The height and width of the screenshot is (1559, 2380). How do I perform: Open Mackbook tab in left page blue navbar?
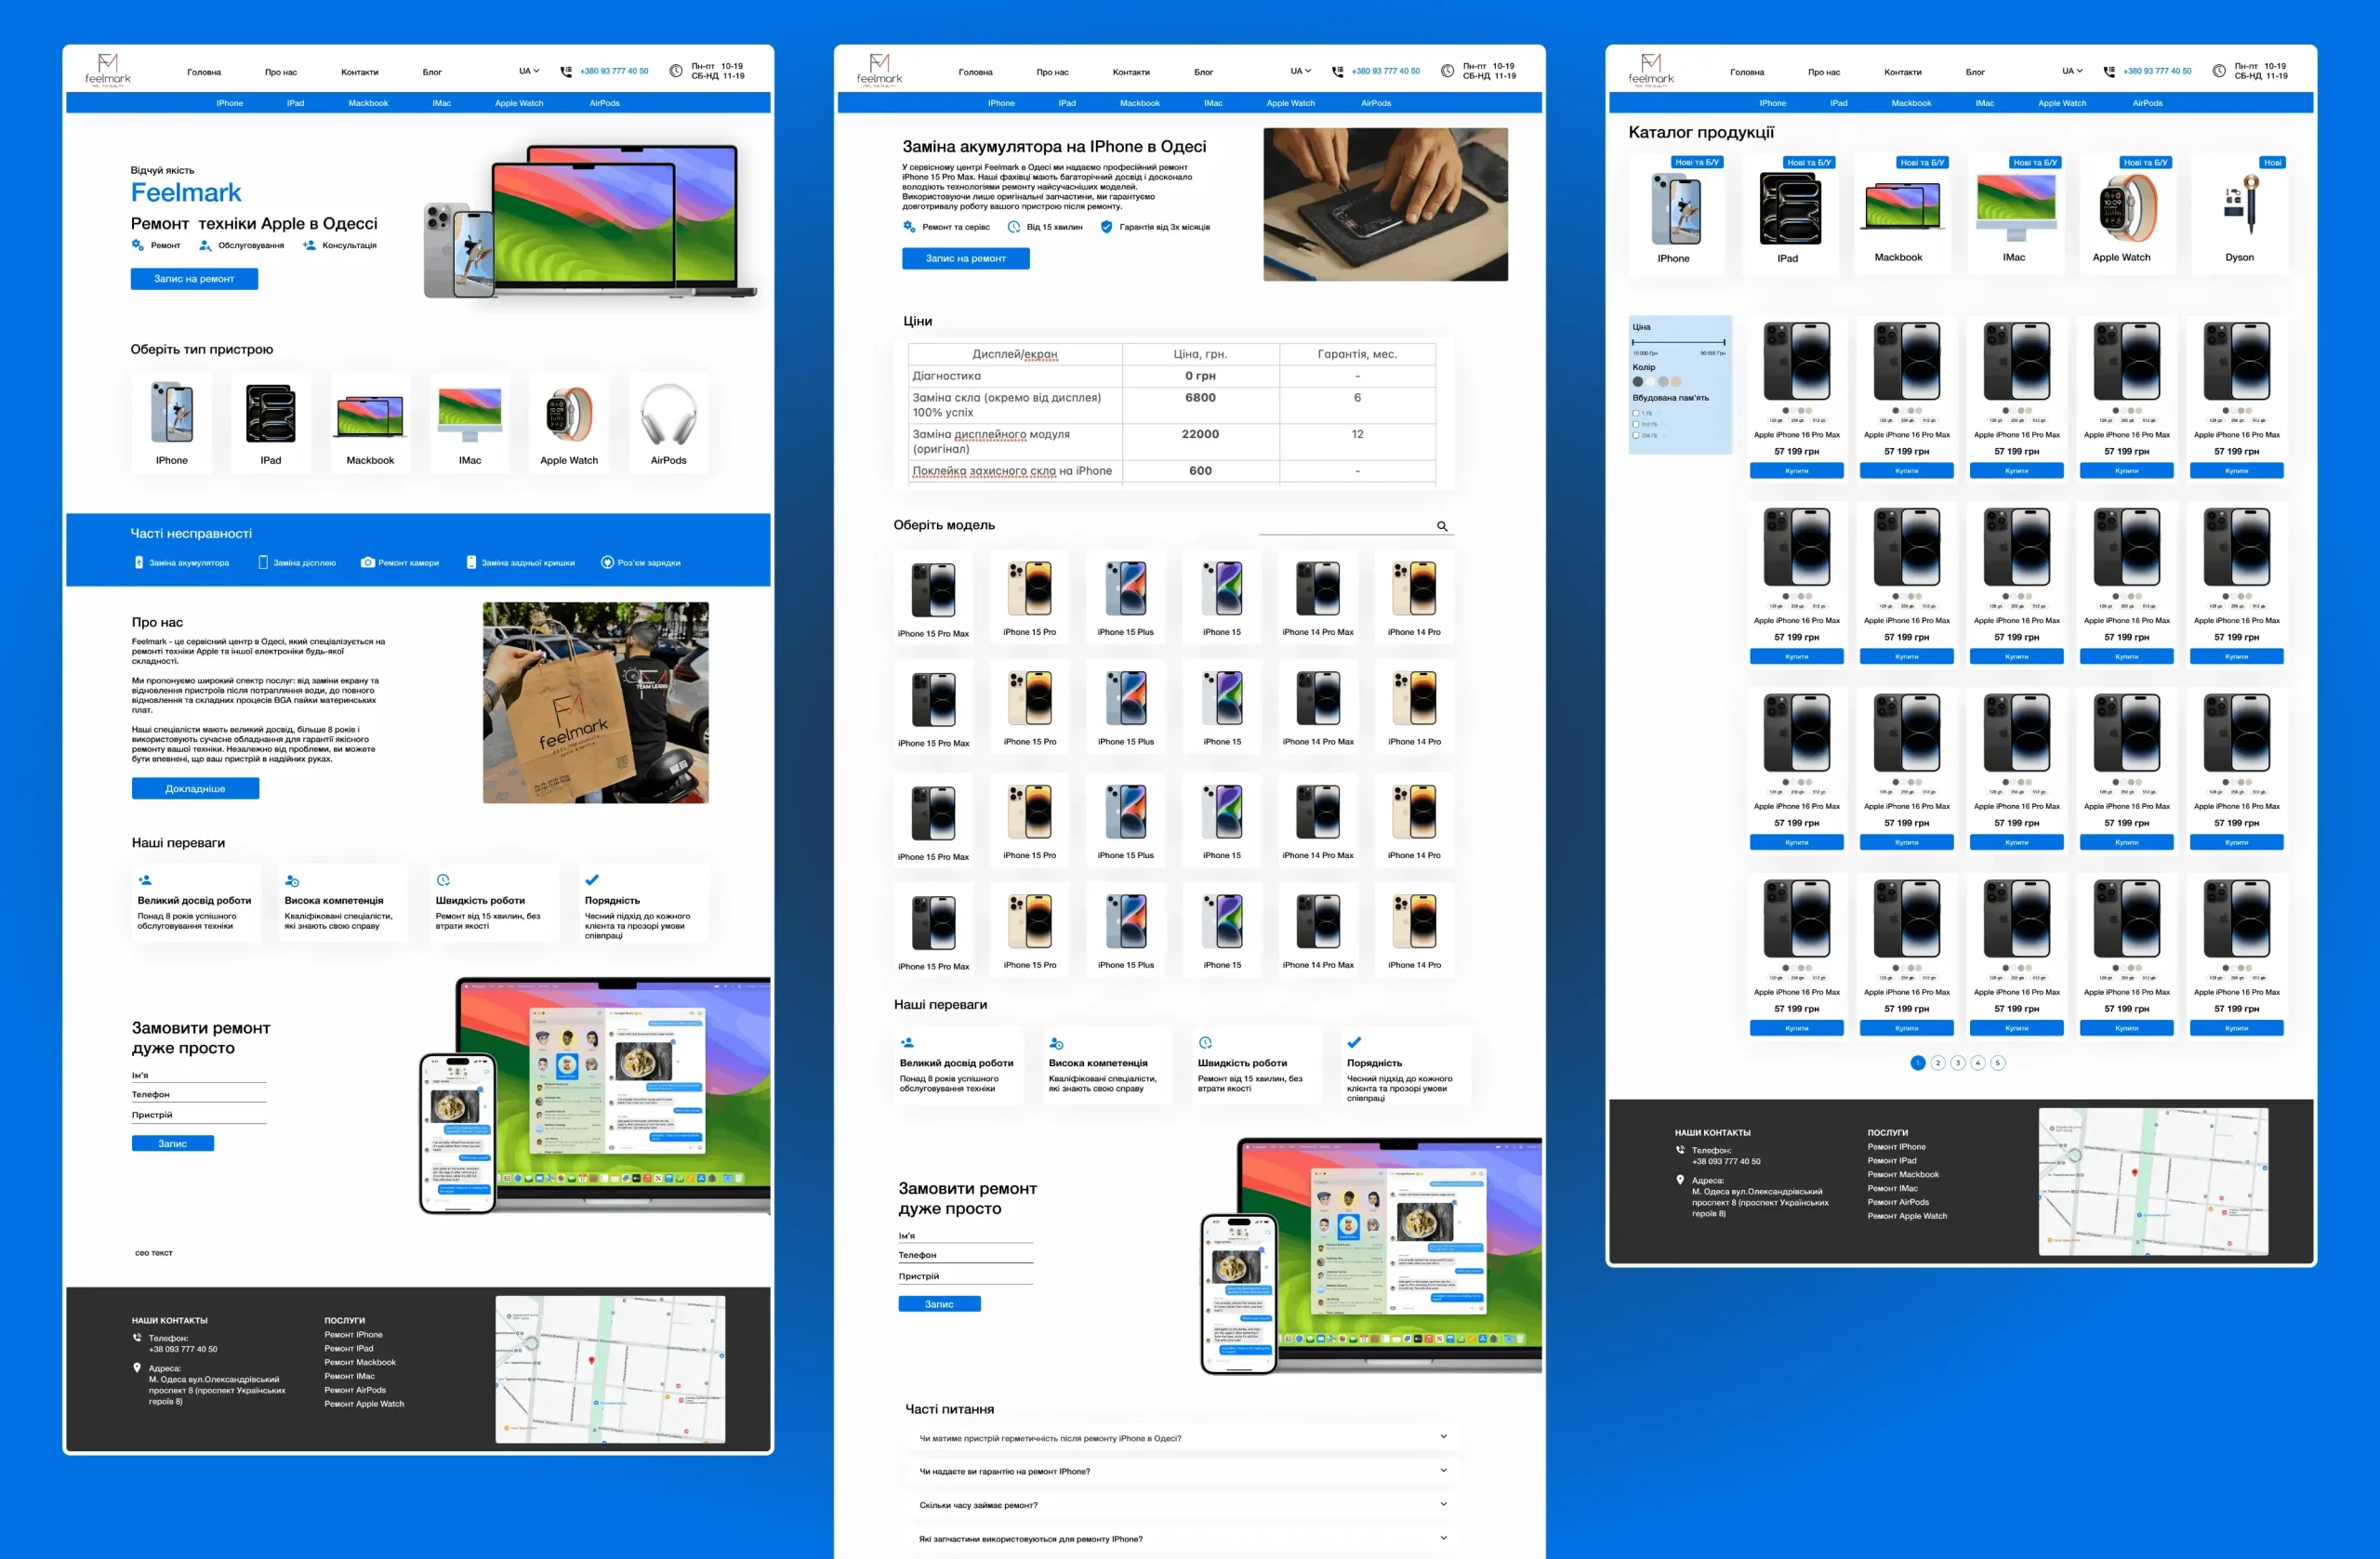click(368, 103)
